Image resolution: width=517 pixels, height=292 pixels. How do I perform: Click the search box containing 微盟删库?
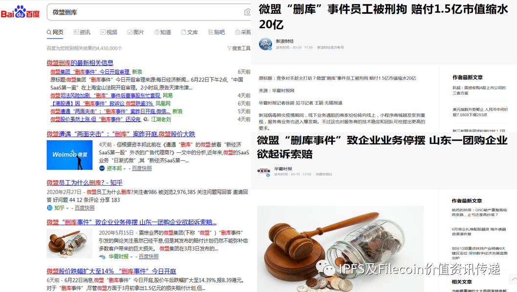(149, 12)
